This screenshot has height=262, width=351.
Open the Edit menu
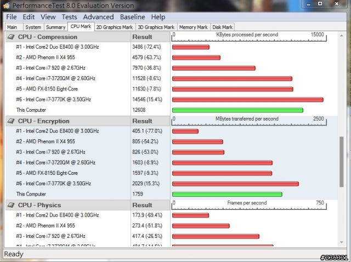click(29, 17)
